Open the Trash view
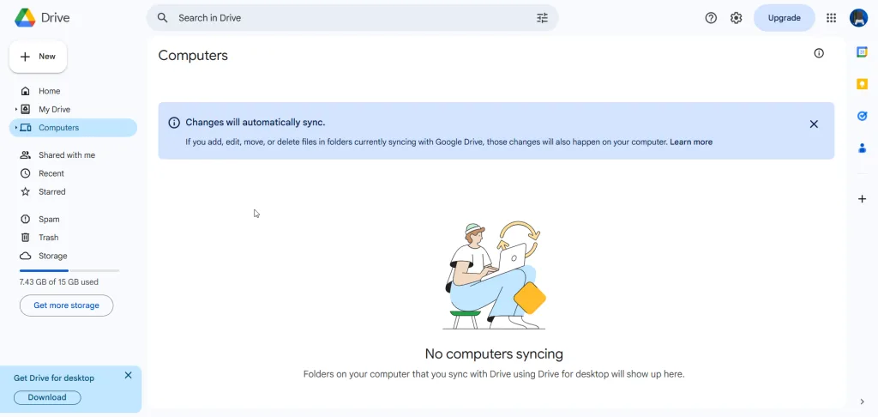The height and width of the screenshot is (417, 878). (x=73, y=238)
